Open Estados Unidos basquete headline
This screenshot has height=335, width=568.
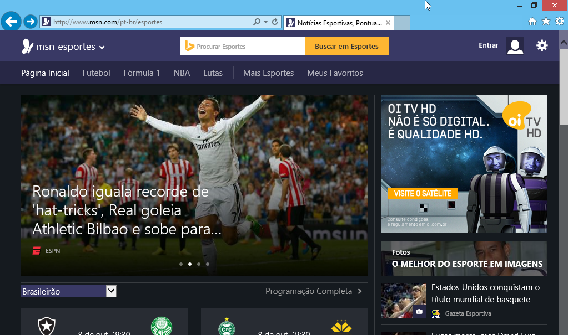click(485, 293)
